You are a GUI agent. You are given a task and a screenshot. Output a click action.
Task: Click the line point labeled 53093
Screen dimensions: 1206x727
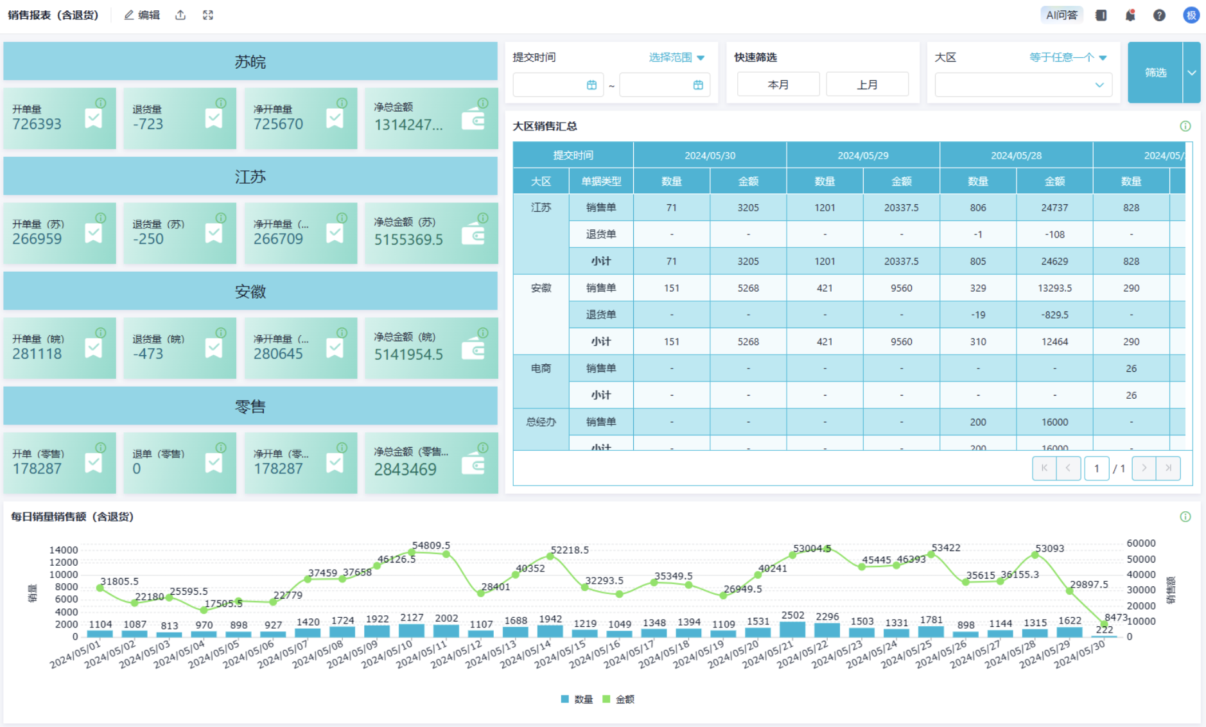[1035, 554]
